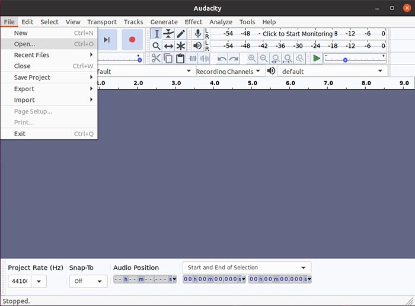Click the Play-at-Speed green arrow
The height and width of the screenshot is (306, 415).
316,58
